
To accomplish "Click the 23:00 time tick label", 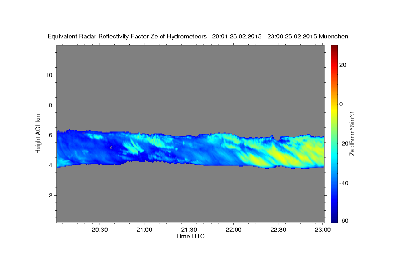I will [x=323, y=230].
